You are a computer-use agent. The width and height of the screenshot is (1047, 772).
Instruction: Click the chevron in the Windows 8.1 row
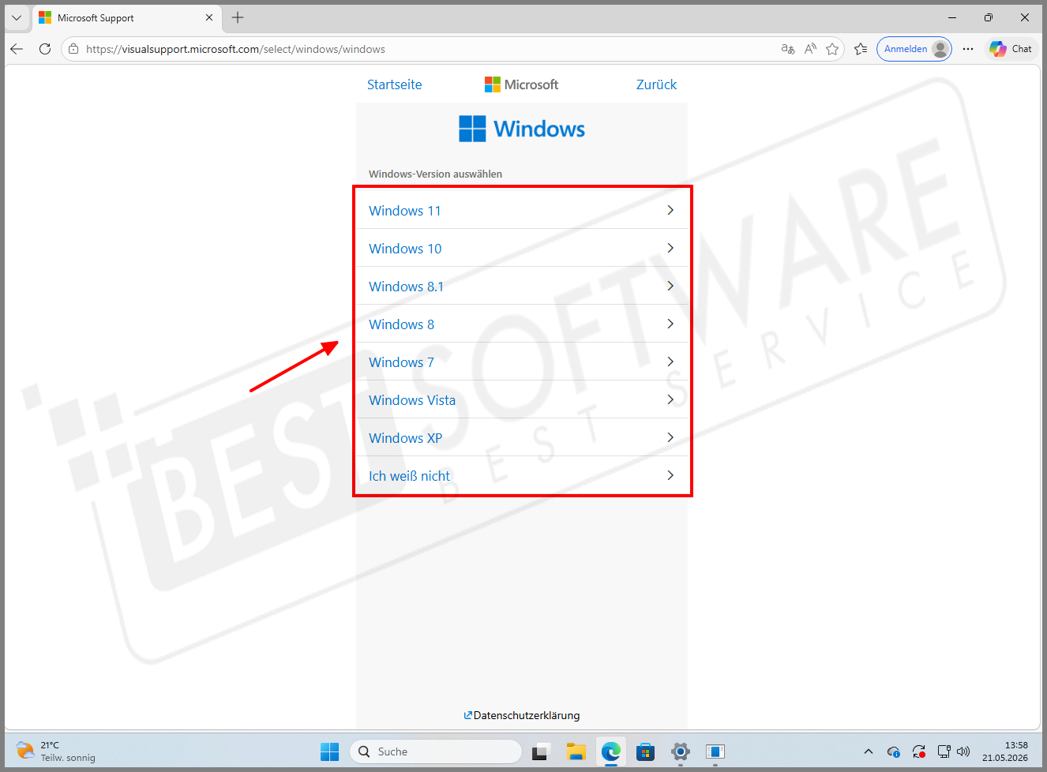point(670,286)
